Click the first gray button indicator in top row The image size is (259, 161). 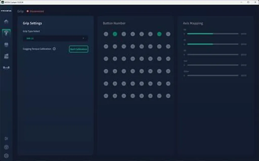(106, 34)
